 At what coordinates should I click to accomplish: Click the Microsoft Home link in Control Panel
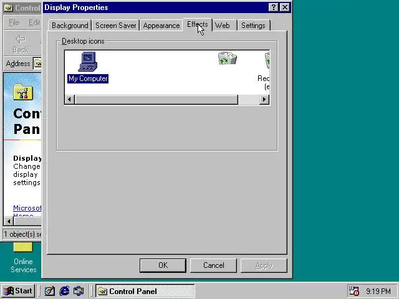click(x=27, y=211)
